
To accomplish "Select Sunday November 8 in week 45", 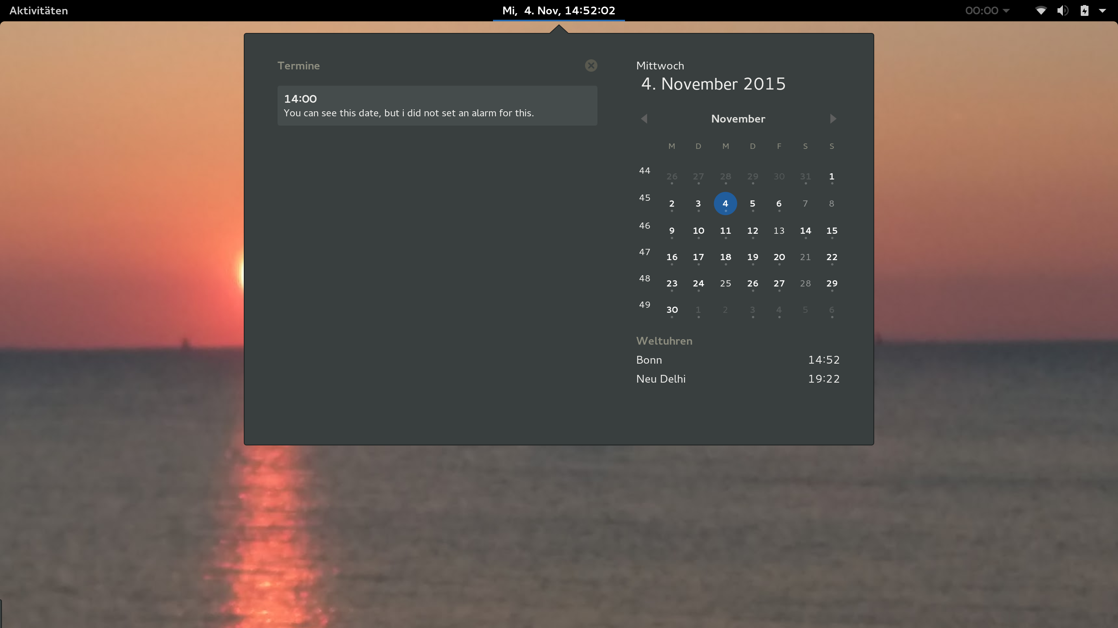I will click(832, 203).
